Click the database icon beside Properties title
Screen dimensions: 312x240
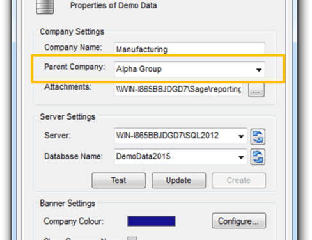click(x=45, y=7)
